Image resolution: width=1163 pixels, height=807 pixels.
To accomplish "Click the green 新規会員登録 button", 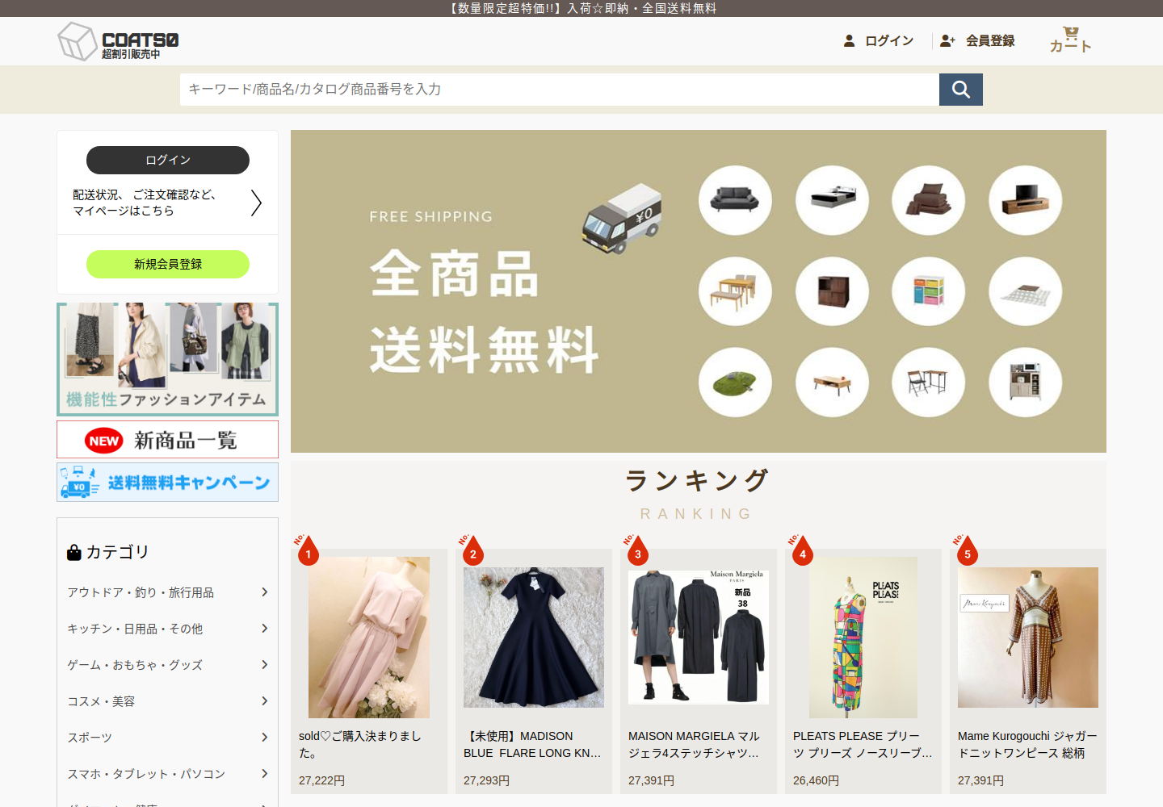I will tap(168, 264).
